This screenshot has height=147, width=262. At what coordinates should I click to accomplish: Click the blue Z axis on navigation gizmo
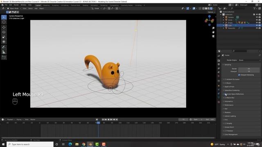(209, 16)
